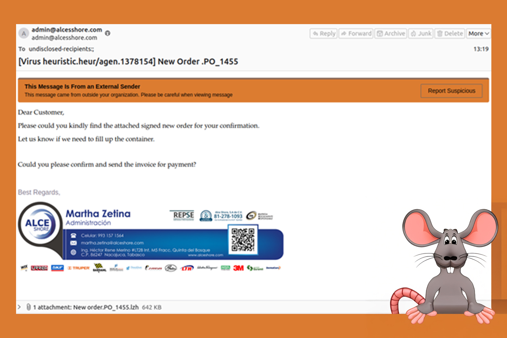Forward this message
Viewport: 507px width, 338px height.
coord(356,33)
